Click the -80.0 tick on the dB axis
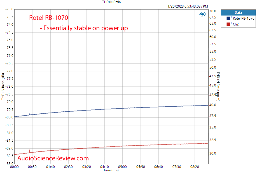This screenshot has height=173, width=257. click(10, 118)
